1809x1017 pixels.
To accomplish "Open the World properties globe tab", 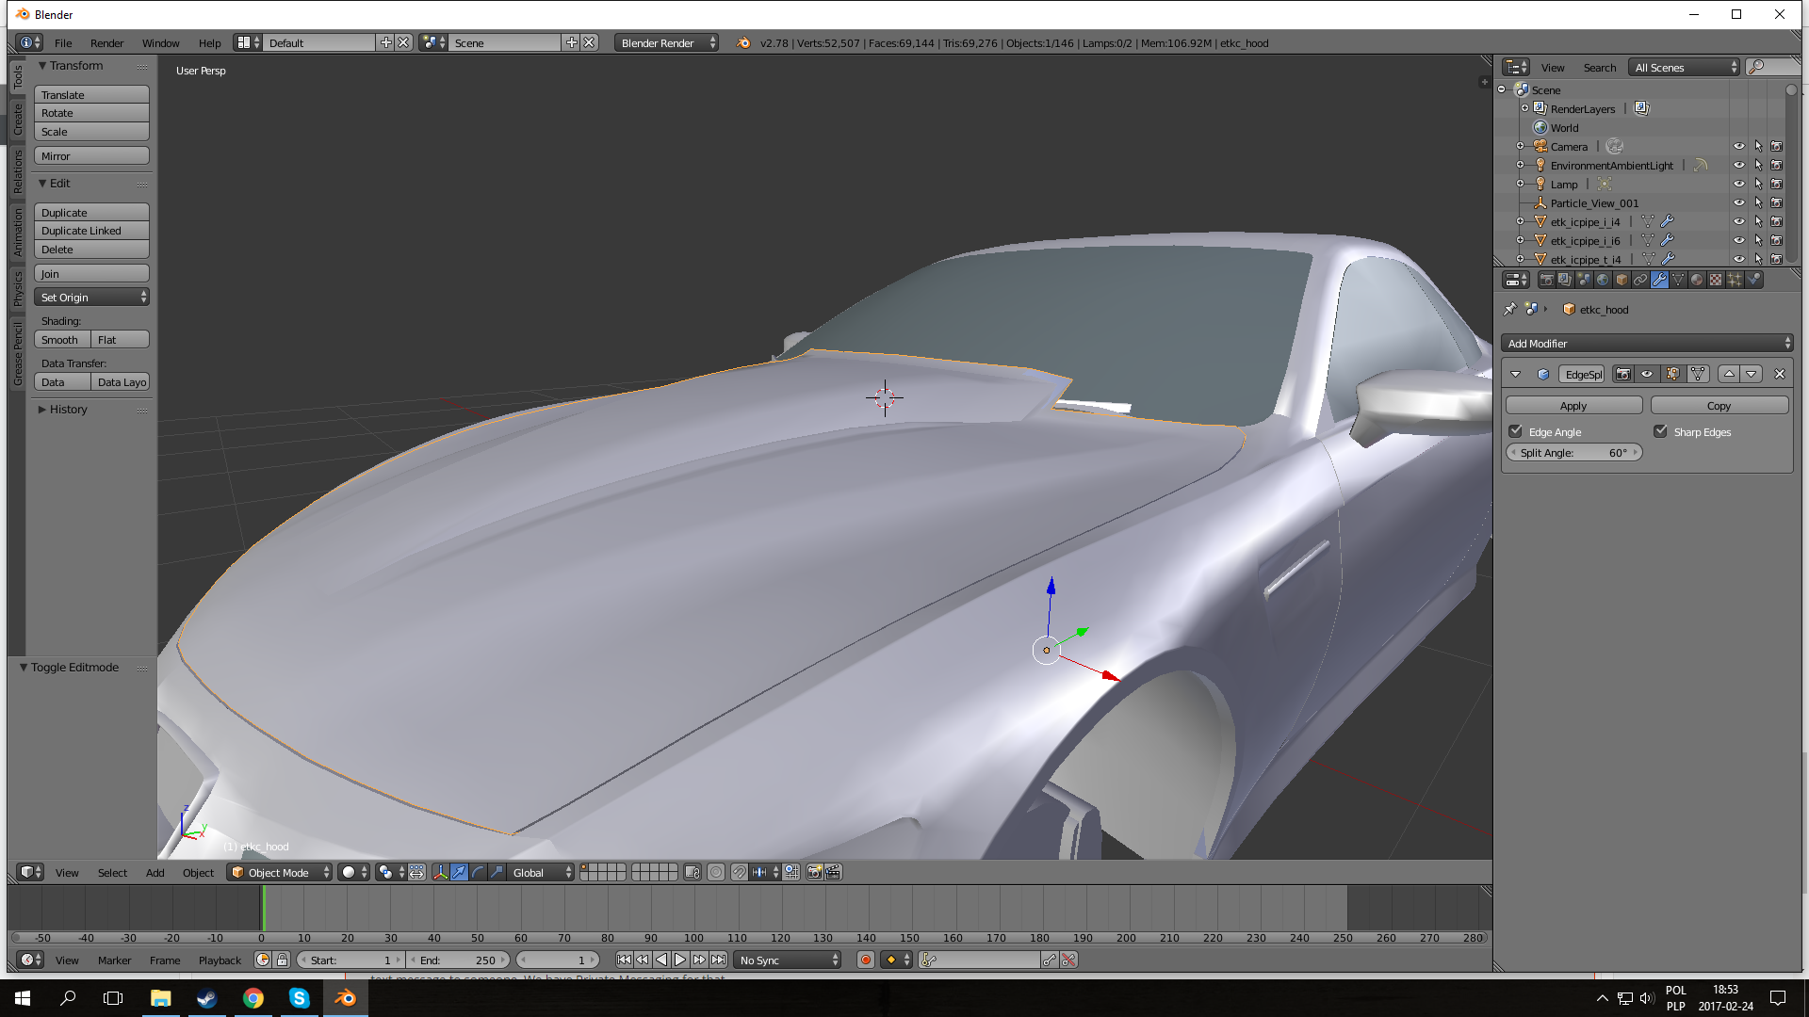I will (x=1603, y=280).
